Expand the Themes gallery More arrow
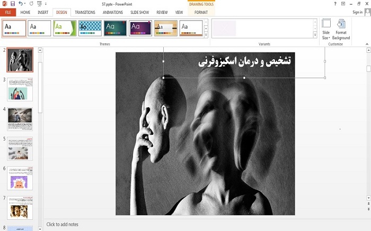The width and height of the screenshot is (371, 231). (x=206, y=35)
